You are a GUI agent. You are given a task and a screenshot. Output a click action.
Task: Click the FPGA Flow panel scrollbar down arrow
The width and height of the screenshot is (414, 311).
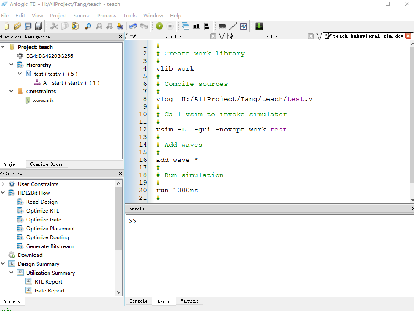click(119, 292)
